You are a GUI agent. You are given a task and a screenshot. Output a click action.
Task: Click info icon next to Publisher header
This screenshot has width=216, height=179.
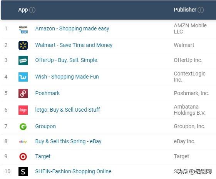tap(201, 10)
